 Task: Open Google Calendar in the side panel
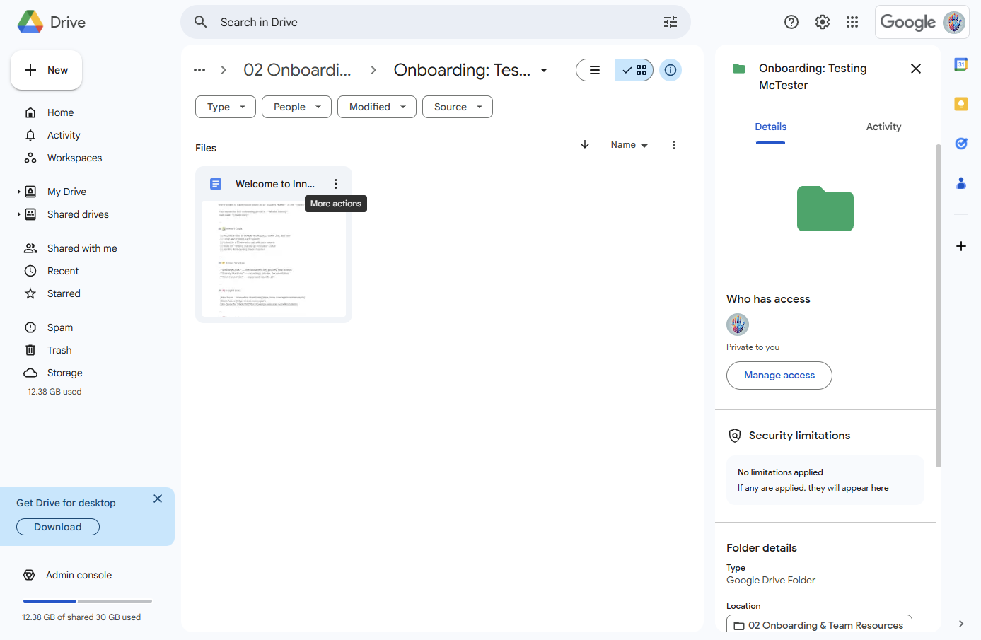tap(960, 64)
